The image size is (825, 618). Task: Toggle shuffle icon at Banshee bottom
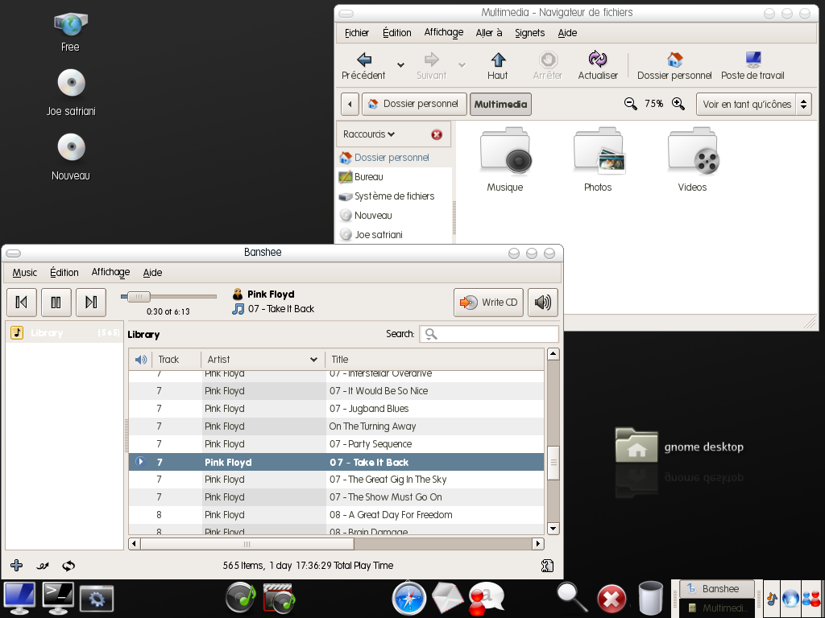43,566
